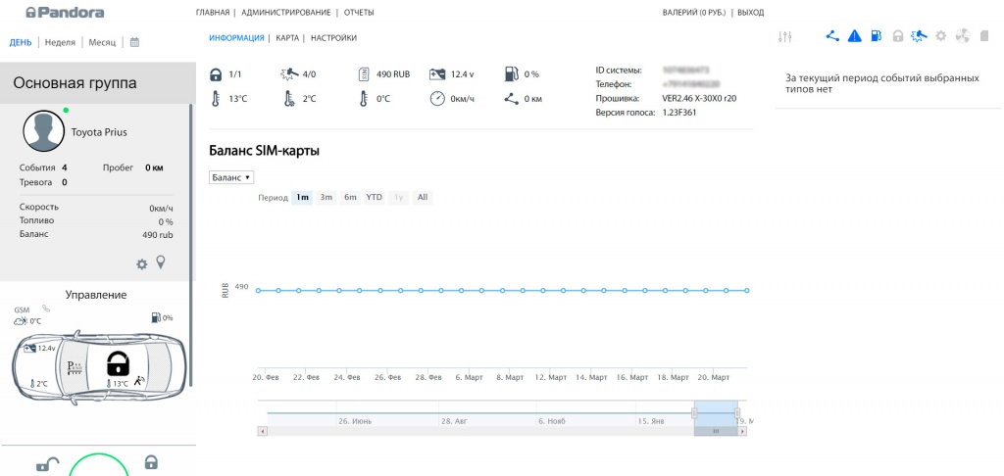Open the ОТЧЕТЫ menu
1004x476 pixels.
[x=358, y=13]
